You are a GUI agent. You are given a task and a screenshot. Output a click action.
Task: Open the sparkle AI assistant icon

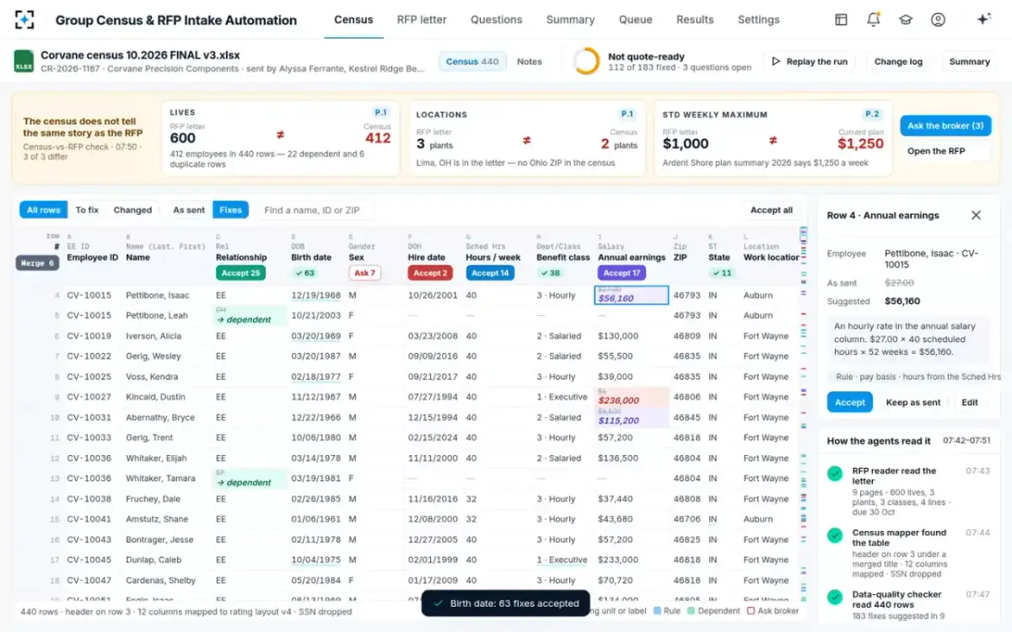[983, 19]
